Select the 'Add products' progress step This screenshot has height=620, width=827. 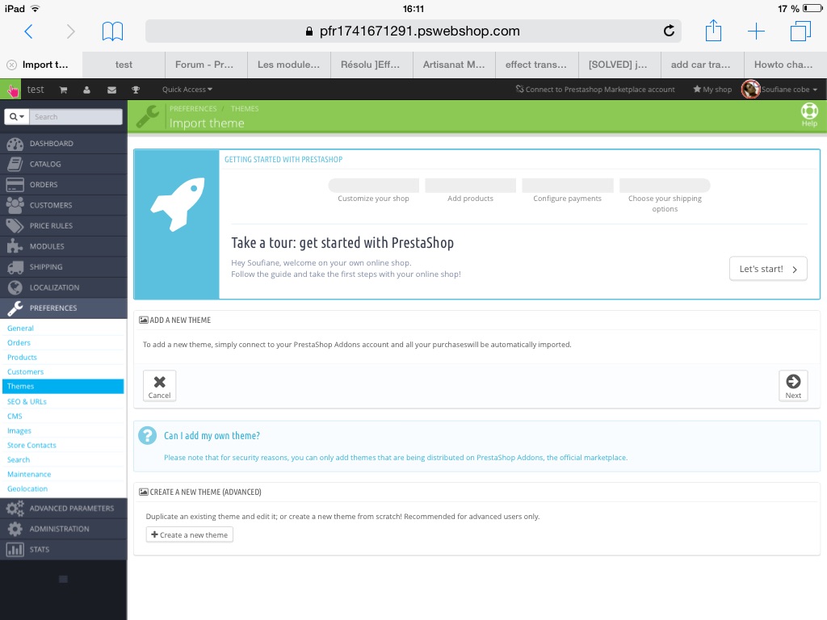point(471,191)
